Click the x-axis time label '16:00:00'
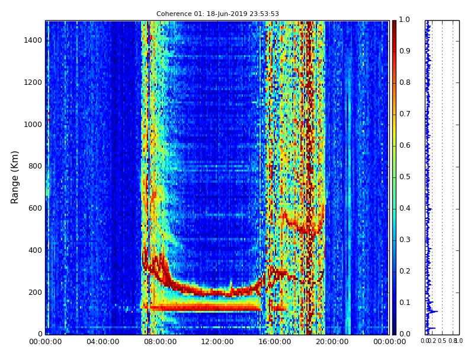474x356 pixels. (275, 342)
